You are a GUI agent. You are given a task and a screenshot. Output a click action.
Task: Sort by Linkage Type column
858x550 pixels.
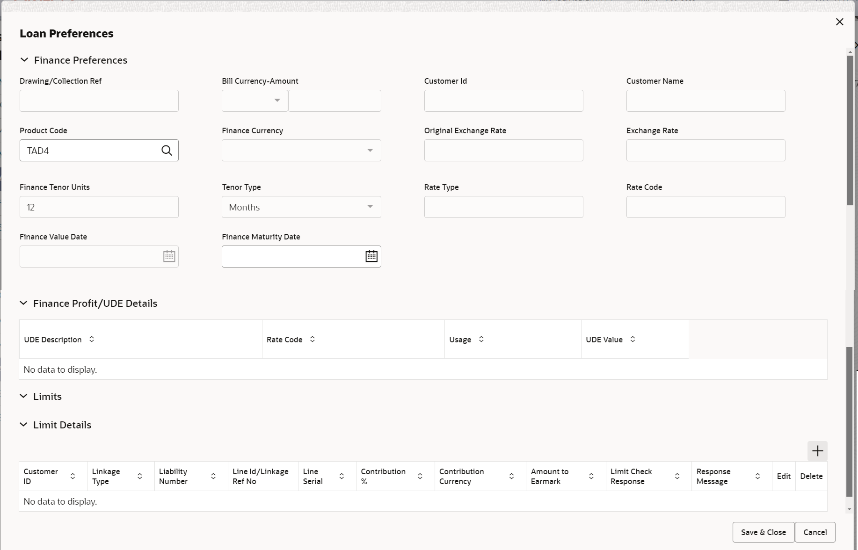click(x=139, y=476)
